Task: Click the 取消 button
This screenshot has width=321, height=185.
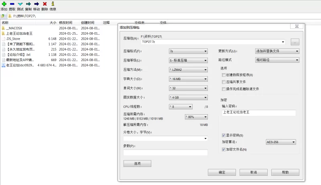Action: (254, 172)
